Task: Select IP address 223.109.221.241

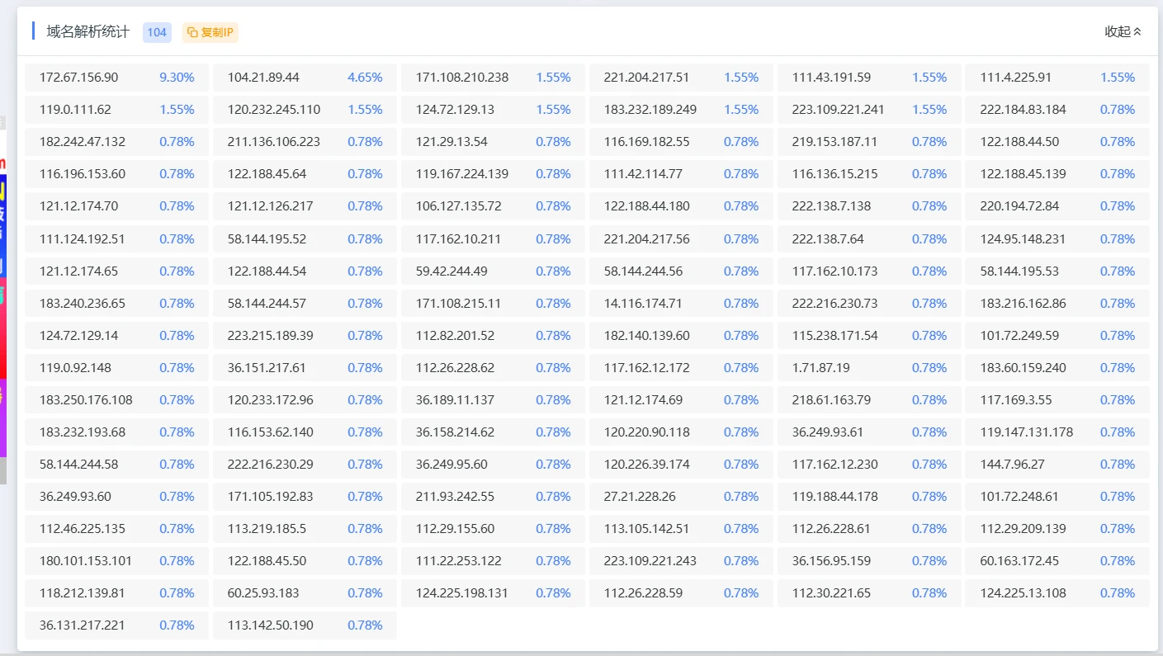Action: point(838,110)
